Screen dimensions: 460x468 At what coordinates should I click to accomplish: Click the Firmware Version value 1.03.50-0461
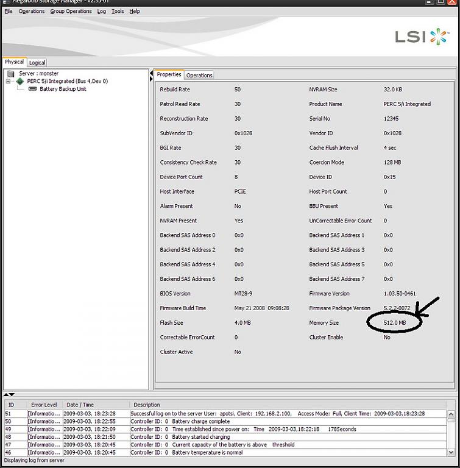pyautogui.click(x=400, y=293)
